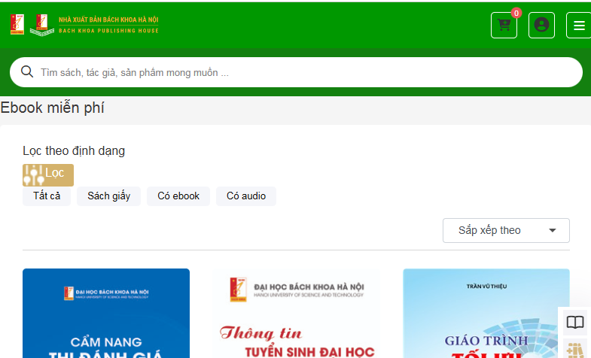Click the search magnifier icon
Image resolution: width=591 pixels, height=358 pixels.
(x=27, y=71)
